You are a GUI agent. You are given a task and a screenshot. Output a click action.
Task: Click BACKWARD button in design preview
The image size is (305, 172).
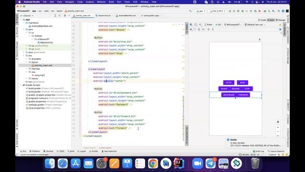tap(229, 95)
